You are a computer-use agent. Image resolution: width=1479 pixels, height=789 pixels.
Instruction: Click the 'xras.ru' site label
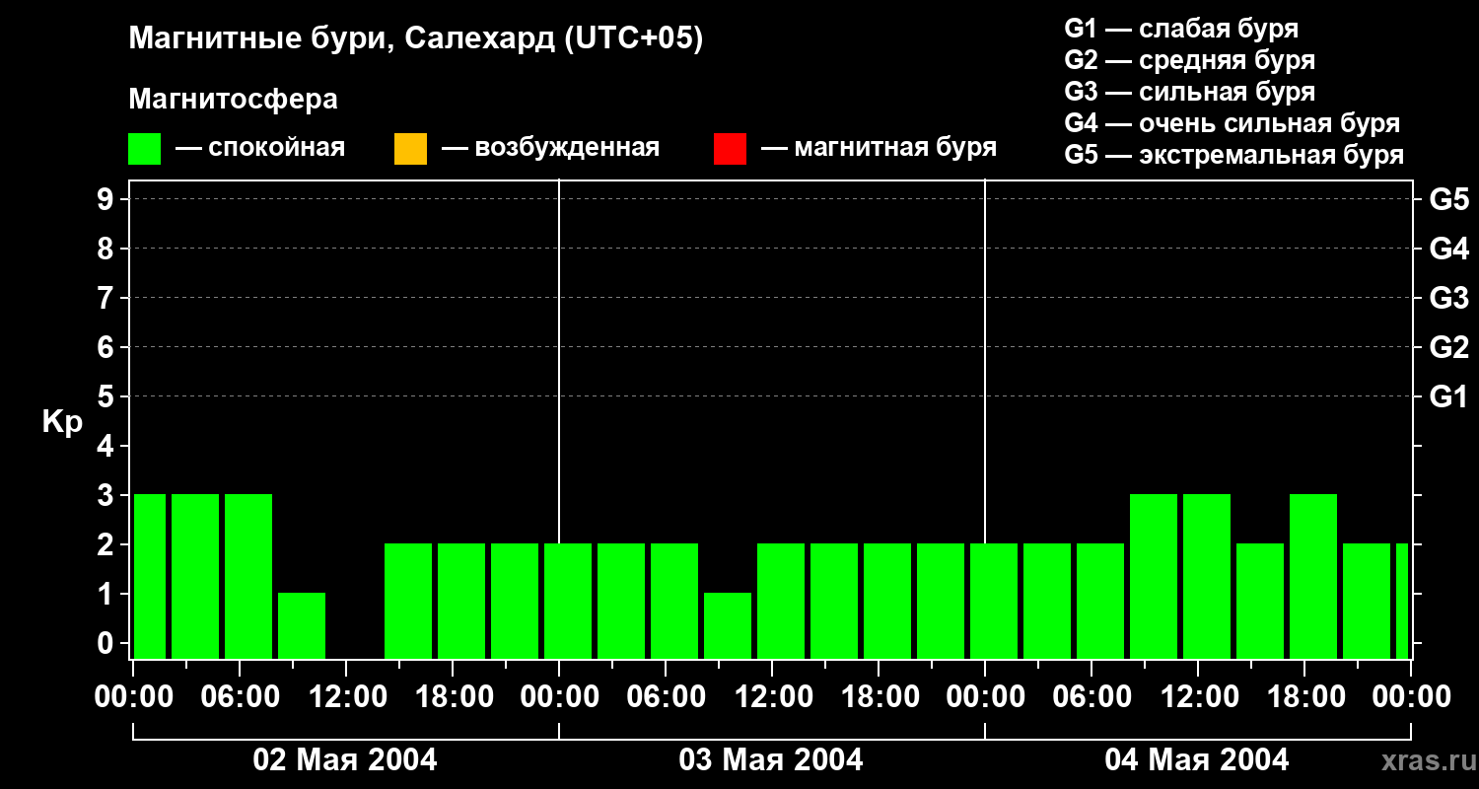[x=1428, y=761]
